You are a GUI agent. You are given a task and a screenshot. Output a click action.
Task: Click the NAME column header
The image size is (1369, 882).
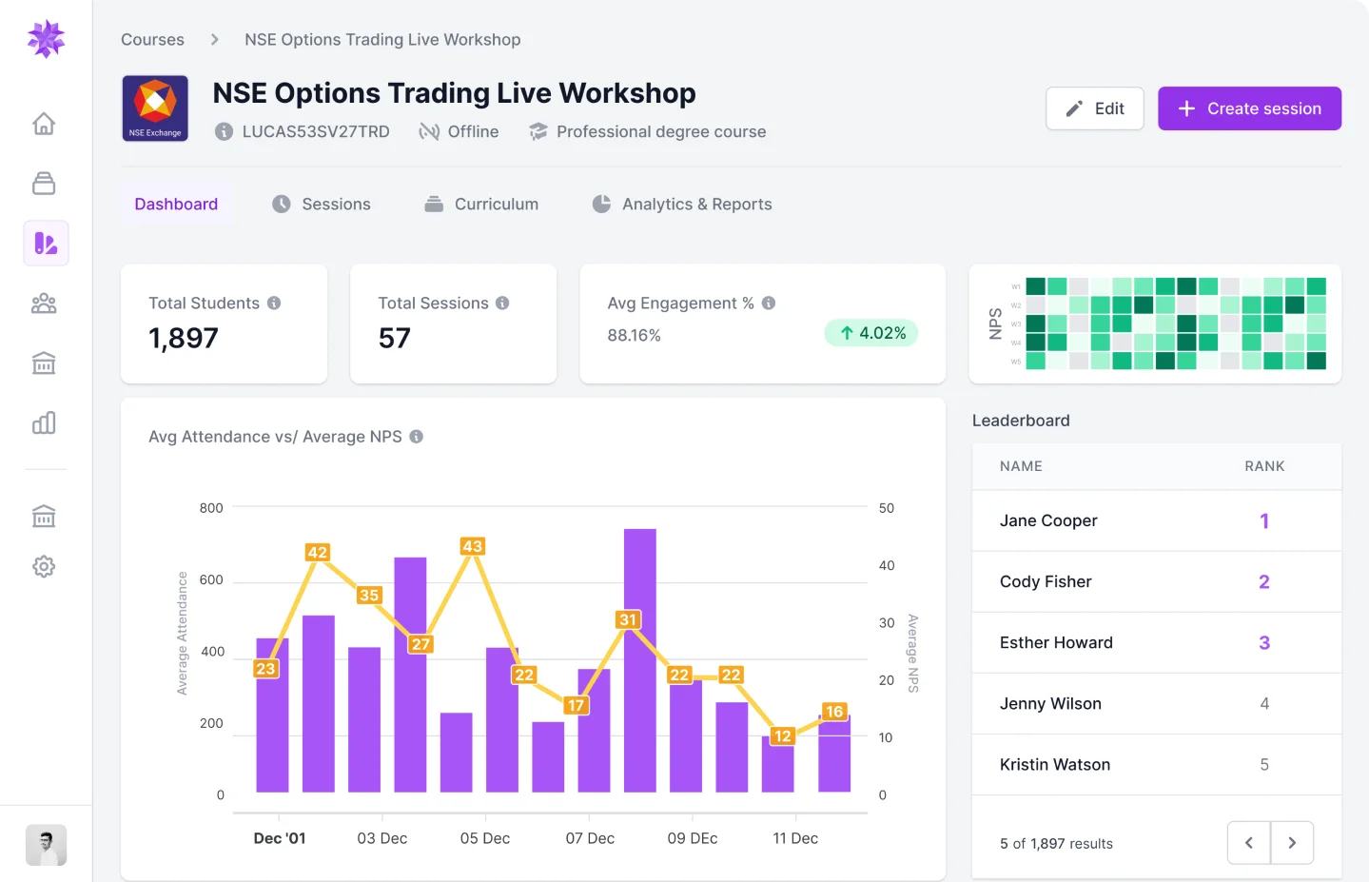coord(1021,466)
